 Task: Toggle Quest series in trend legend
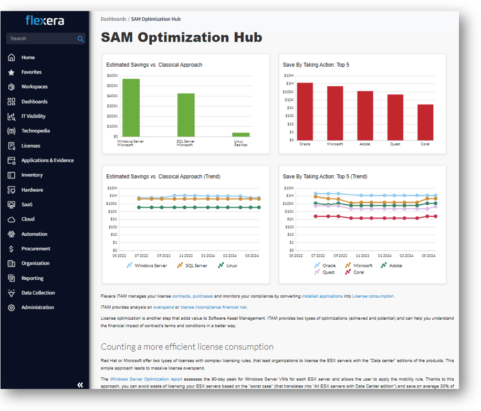click(325, 272)
